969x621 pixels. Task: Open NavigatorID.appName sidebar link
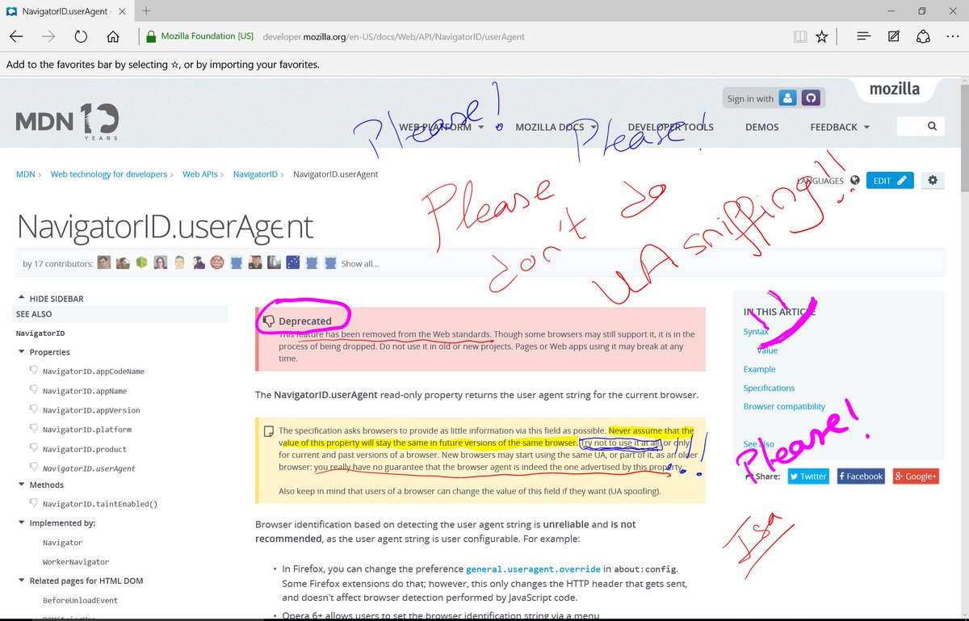[84, 391]
